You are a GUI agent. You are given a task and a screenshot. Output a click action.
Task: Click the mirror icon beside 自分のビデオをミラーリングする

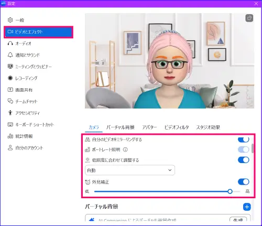point(88,139)
